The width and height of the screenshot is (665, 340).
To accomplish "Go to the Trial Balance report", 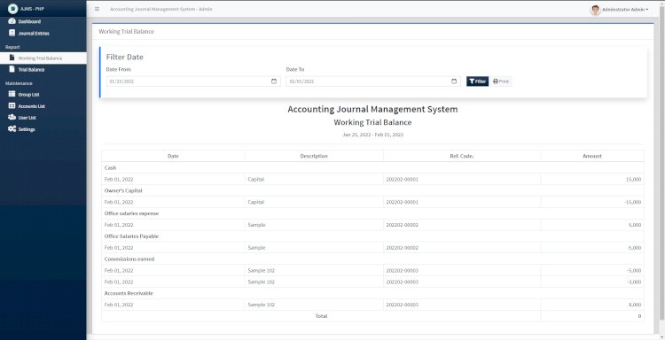I will click(x=43, y=69).
